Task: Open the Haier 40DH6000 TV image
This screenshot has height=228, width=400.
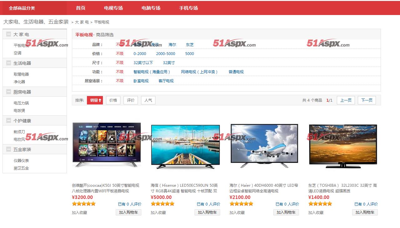Action: (264, 146)
